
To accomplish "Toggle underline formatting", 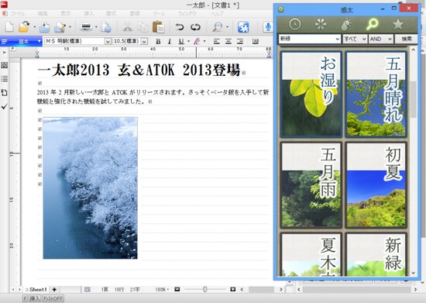I will (x=181, y=41).
